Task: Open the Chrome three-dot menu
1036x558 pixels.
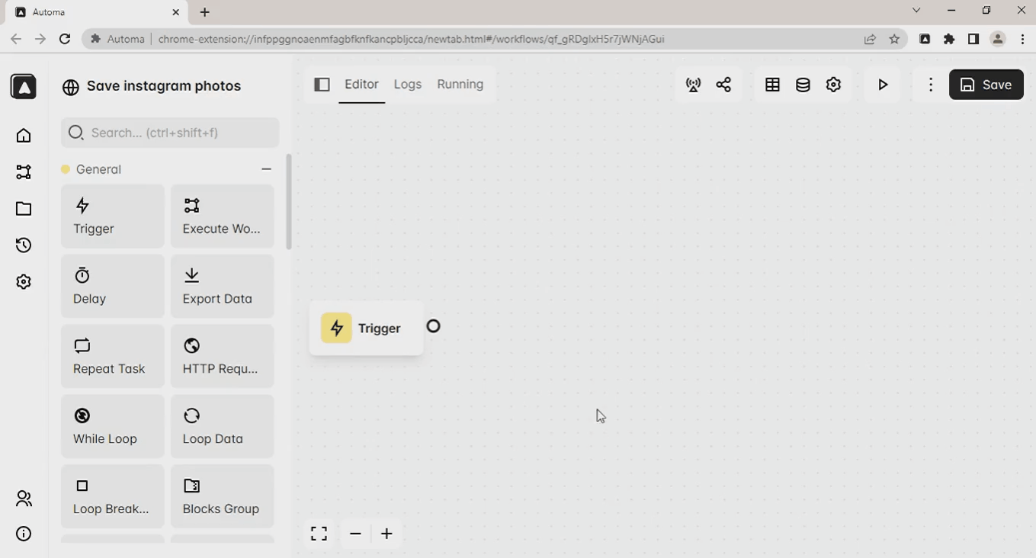Action: [x=1022, y=39]
